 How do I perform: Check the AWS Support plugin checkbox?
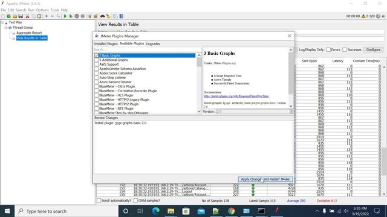coord(97,64)
